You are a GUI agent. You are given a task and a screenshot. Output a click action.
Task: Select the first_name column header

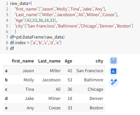point(23,61)
